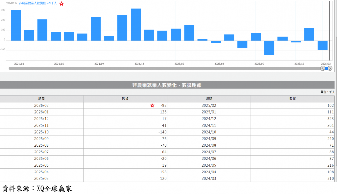The width and height of the screenshot is (337, 194).
Task: Click the right arrow handle on chart range slider
Action: click(x=330, y=68)
